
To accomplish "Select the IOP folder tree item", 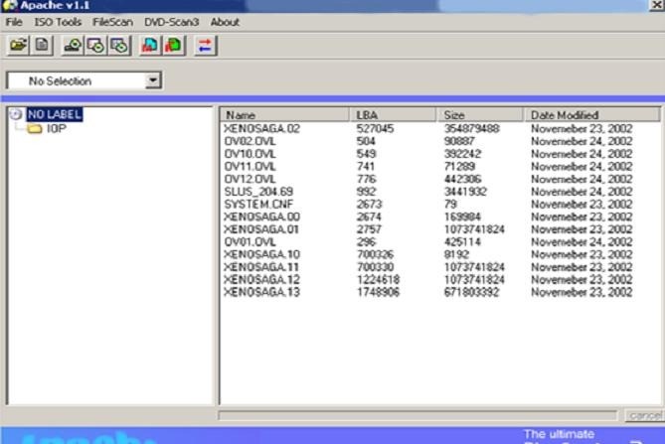I will pyautogui.click(x=57, y=128).
